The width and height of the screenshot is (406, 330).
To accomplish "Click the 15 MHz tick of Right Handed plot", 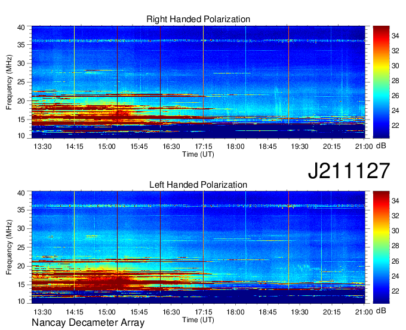I will (x=21, y=120).
